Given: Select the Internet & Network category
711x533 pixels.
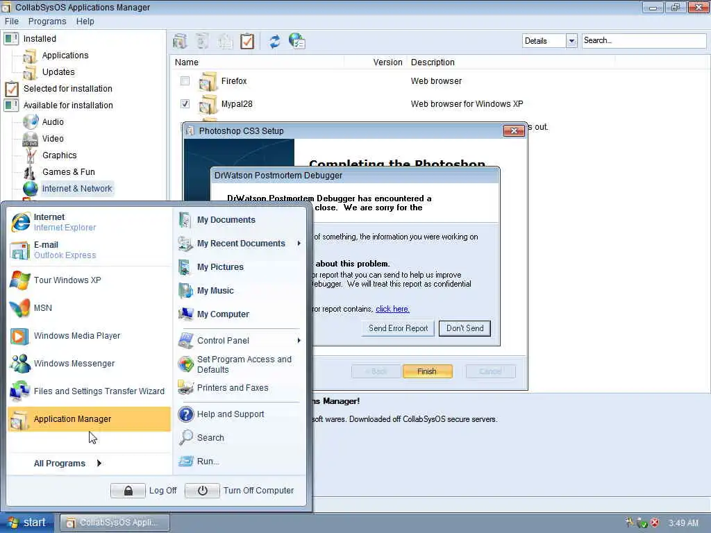Looking at the screenshot, I should [x=77, y=189].
